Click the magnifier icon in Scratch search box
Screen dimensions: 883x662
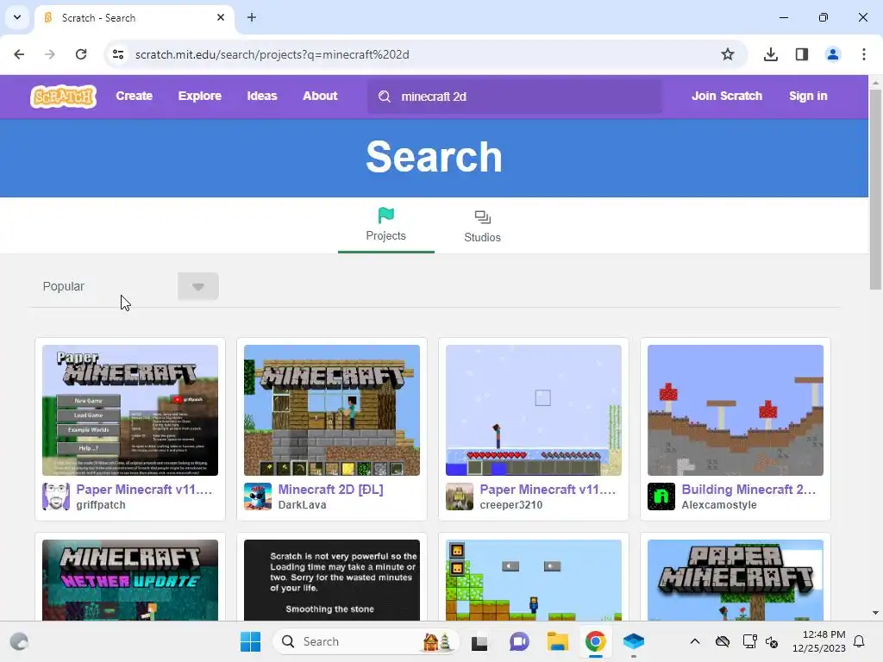(384, 97)
